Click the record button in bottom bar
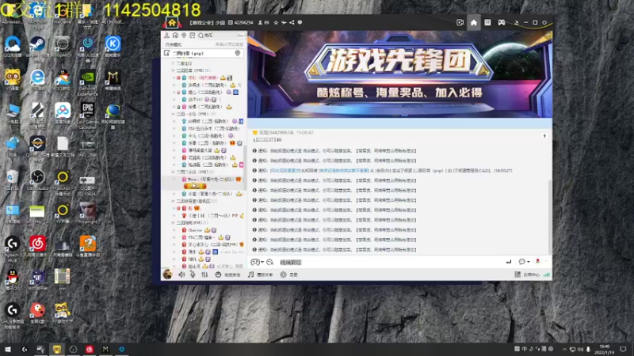Viewport: 634px width, 356px height. 289,275
